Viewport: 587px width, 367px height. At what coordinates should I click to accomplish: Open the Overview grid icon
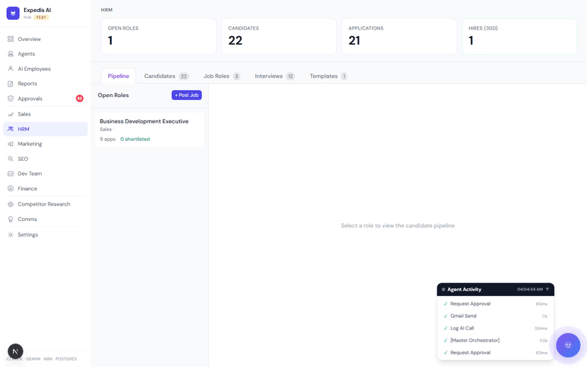[11, 39]
